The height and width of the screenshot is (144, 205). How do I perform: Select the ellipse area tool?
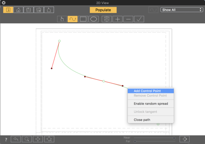coord(94,19)
